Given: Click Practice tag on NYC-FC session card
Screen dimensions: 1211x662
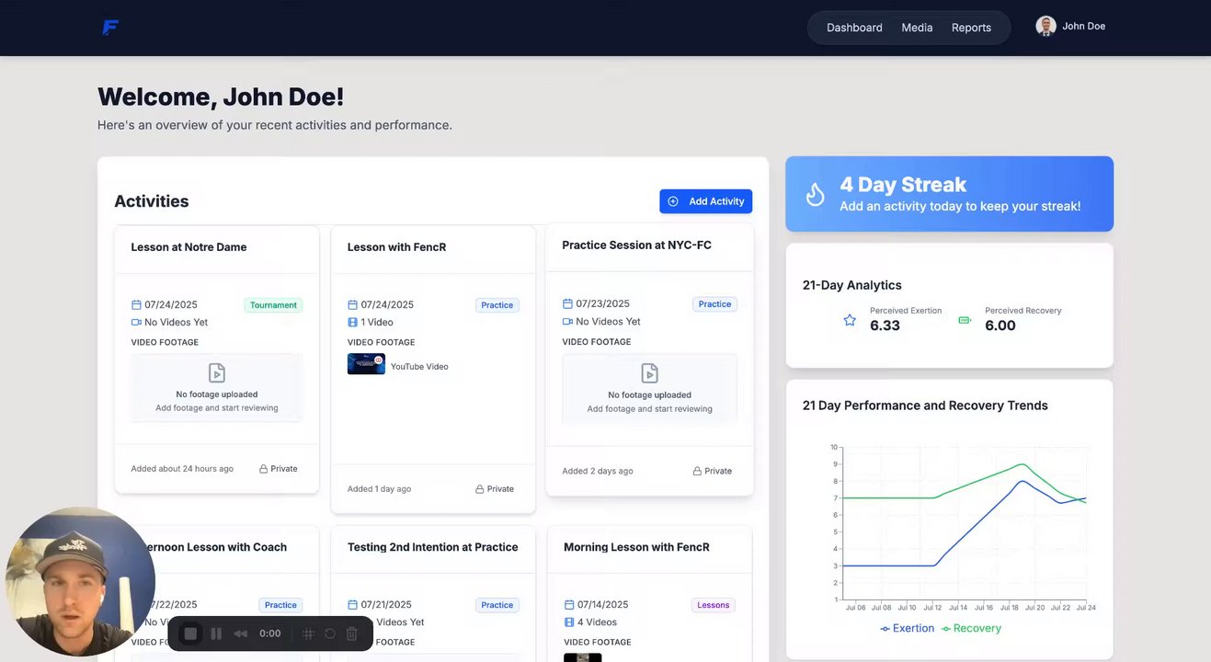Looking at the screenshot, I should click(x=714, y=304).
